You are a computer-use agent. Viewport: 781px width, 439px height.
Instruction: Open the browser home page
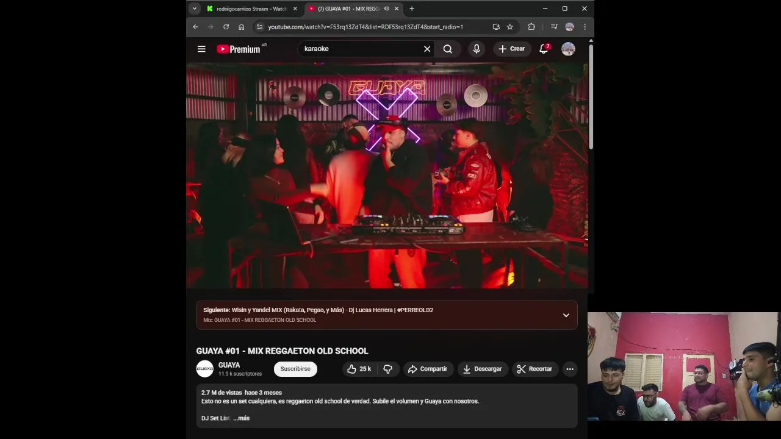(x=242, y=27)
